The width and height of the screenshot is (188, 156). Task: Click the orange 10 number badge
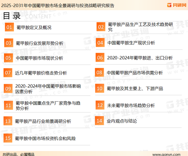point(100,88)
